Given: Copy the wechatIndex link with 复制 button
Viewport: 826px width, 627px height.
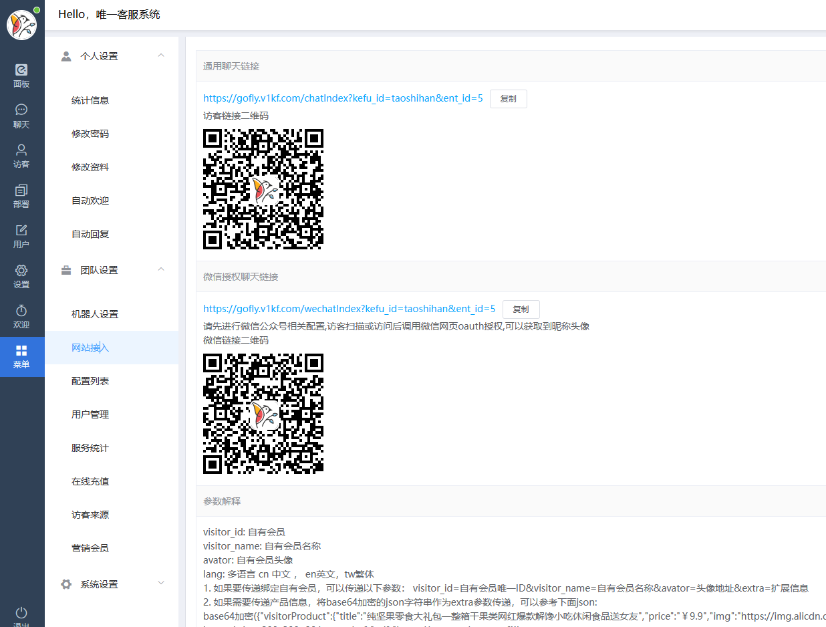Looking at the screenshot, I should point(521,309).
